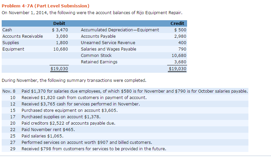The image size is (271, 157).
Task: Select the Accounts Receivable label
Action: click(23, 36)
